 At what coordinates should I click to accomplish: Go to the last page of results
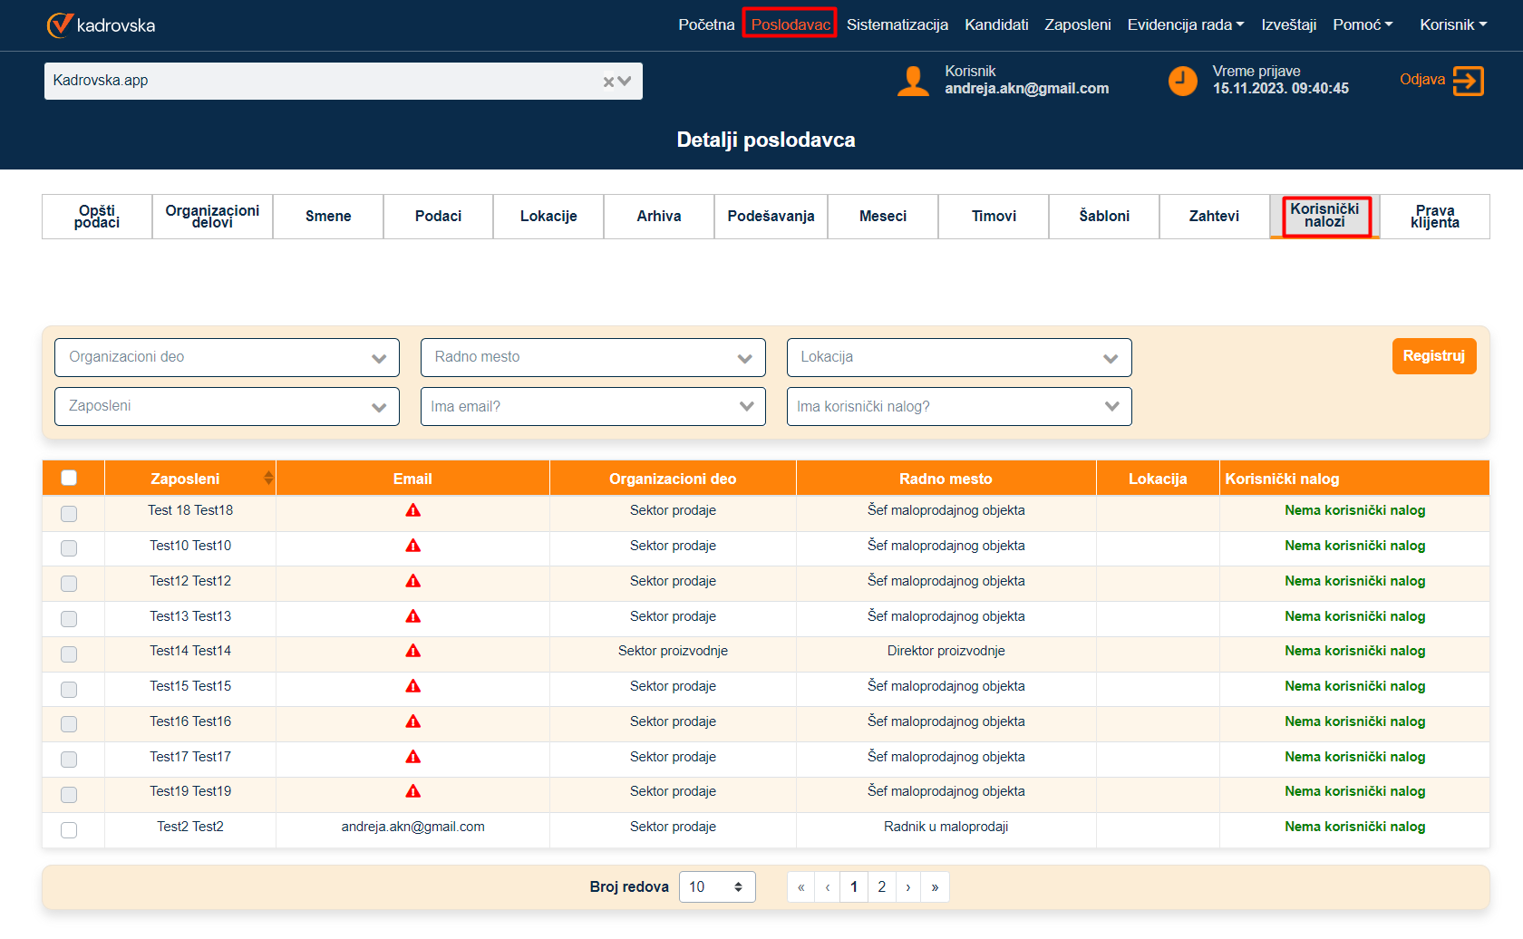coord(935,887)
